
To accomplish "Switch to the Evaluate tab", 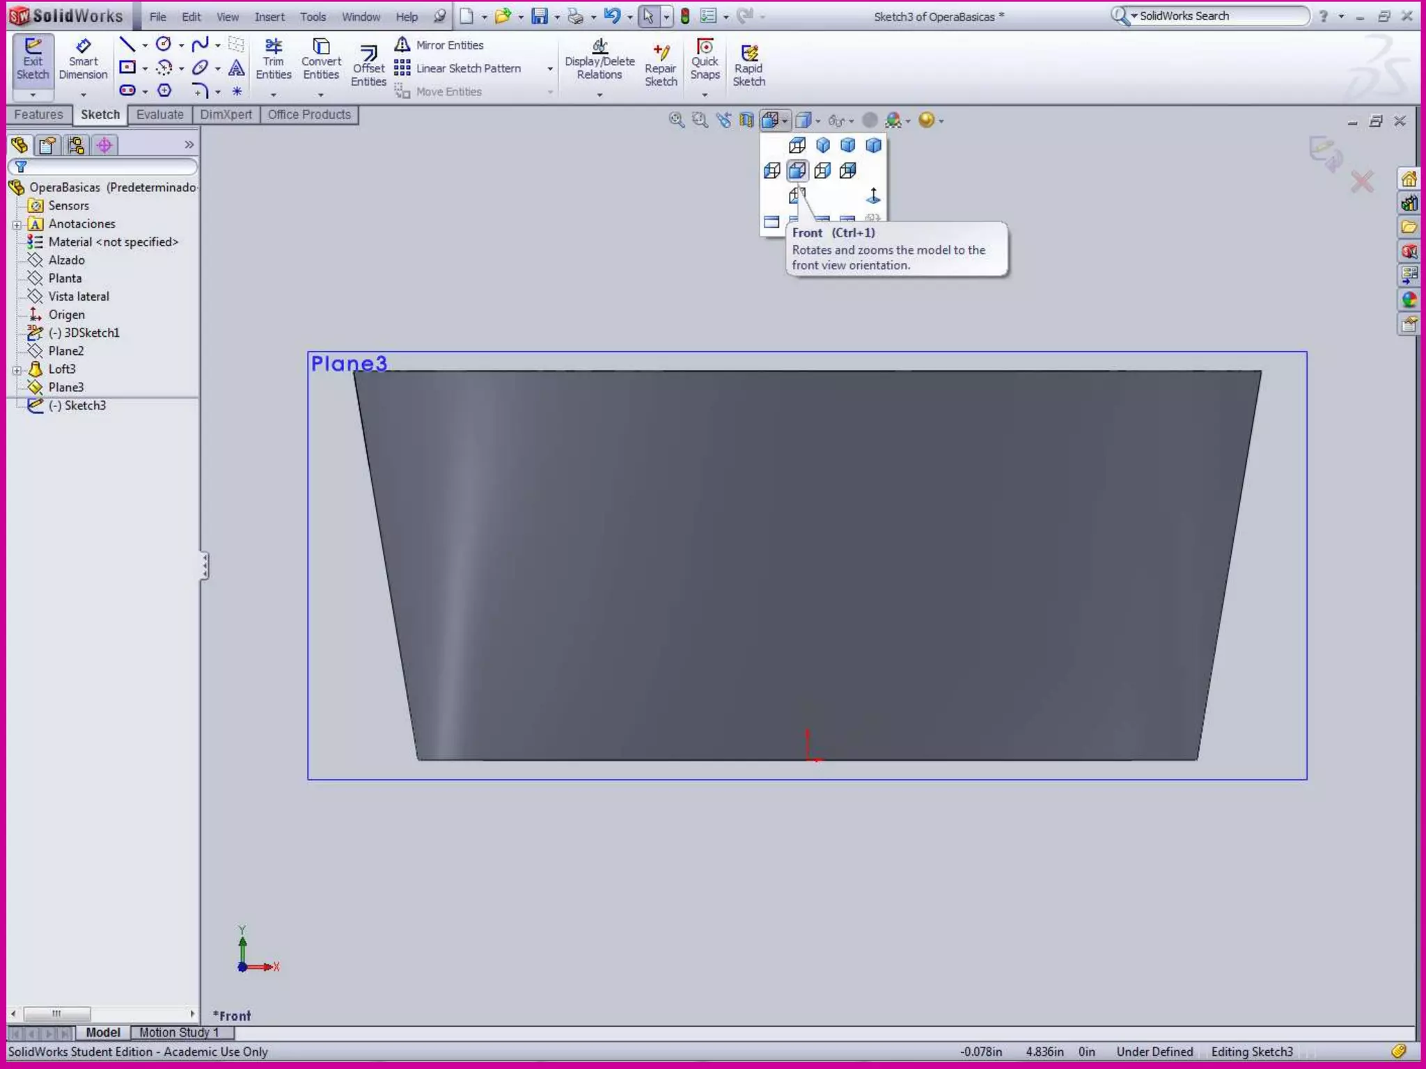I will coord(159,115).
